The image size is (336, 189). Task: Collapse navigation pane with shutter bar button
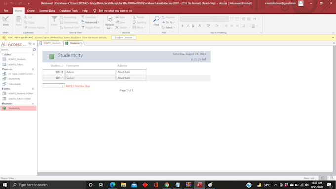click(34, 44)
